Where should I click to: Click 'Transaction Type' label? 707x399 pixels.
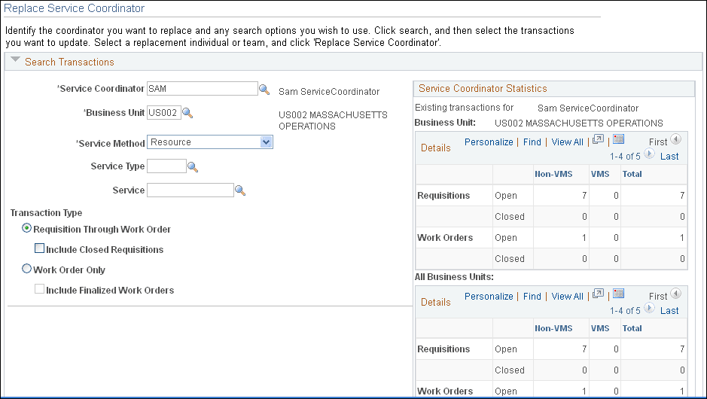point(46,213)
